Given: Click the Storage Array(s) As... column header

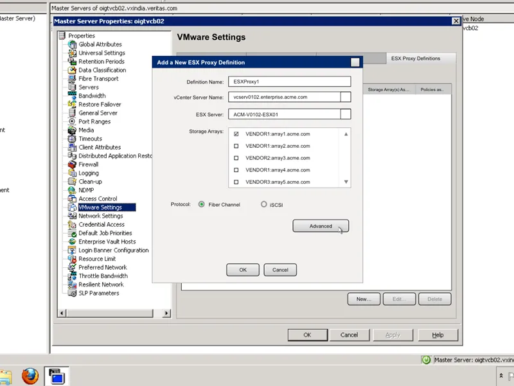Looking at the screenshot, I should pyautogui.click(x=389, y=89).
